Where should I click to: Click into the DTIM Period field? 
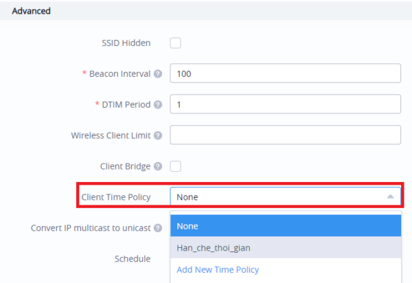[285, 104]
